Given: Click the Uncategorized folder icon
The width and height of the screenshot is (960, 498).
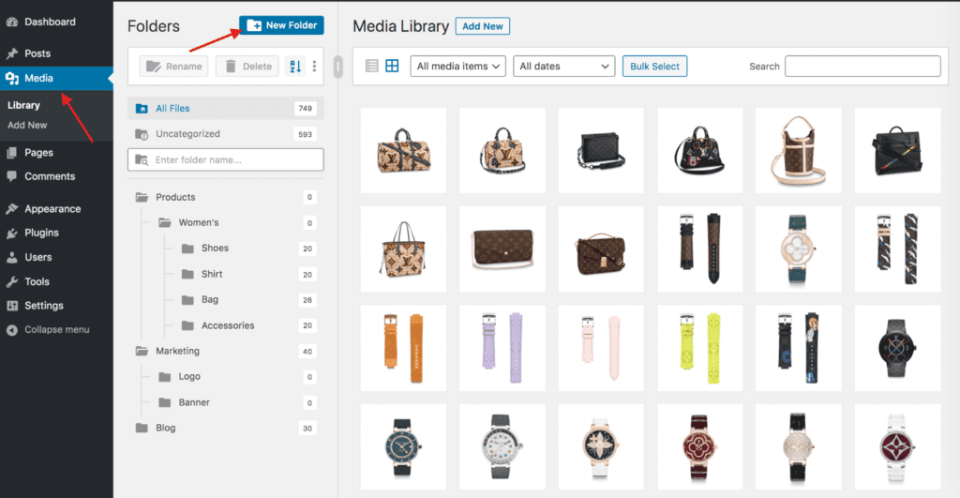Looking at the screenshot, I should pos(142,134).
